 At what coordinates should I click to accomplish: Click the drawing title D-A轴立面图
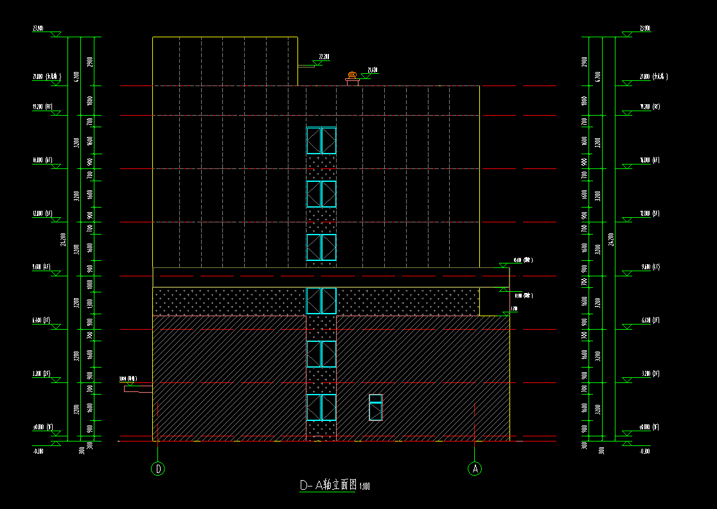[328, 486]
